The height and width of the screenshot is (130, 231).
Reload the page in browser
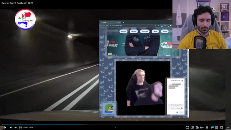[107, 26]
